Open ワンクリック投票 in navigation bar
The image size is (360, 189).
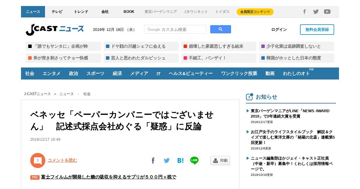click(239, 73)
